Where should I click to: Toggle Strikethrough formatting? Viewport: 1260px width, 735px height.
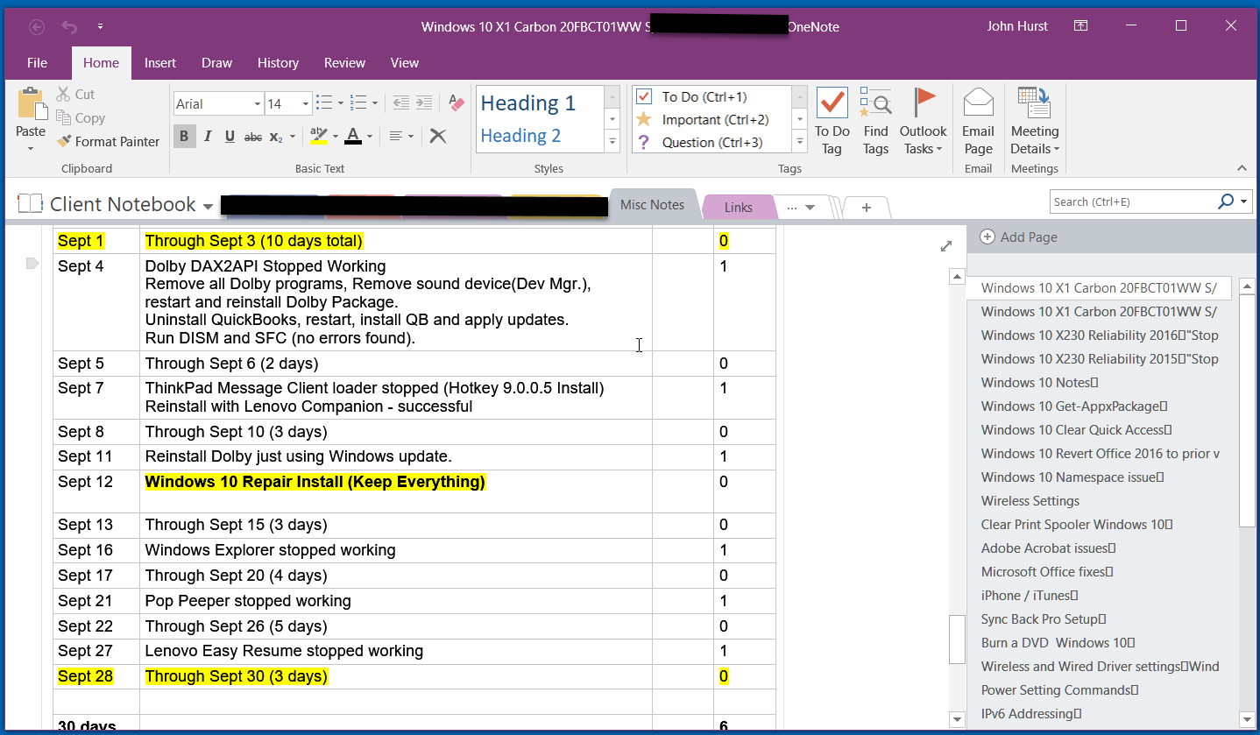click(x=253, y=137)
